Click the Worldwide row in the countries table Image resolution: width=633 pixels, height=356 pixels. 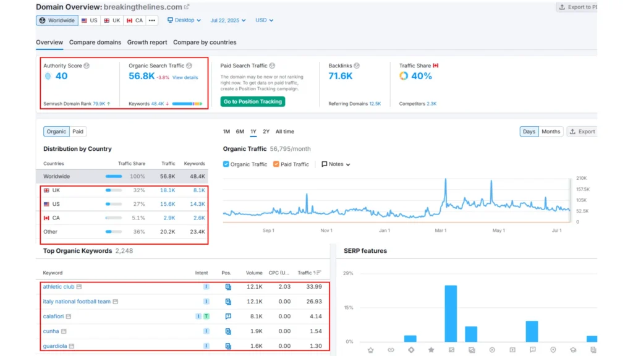pyautogui.click(x=122, y=176)
